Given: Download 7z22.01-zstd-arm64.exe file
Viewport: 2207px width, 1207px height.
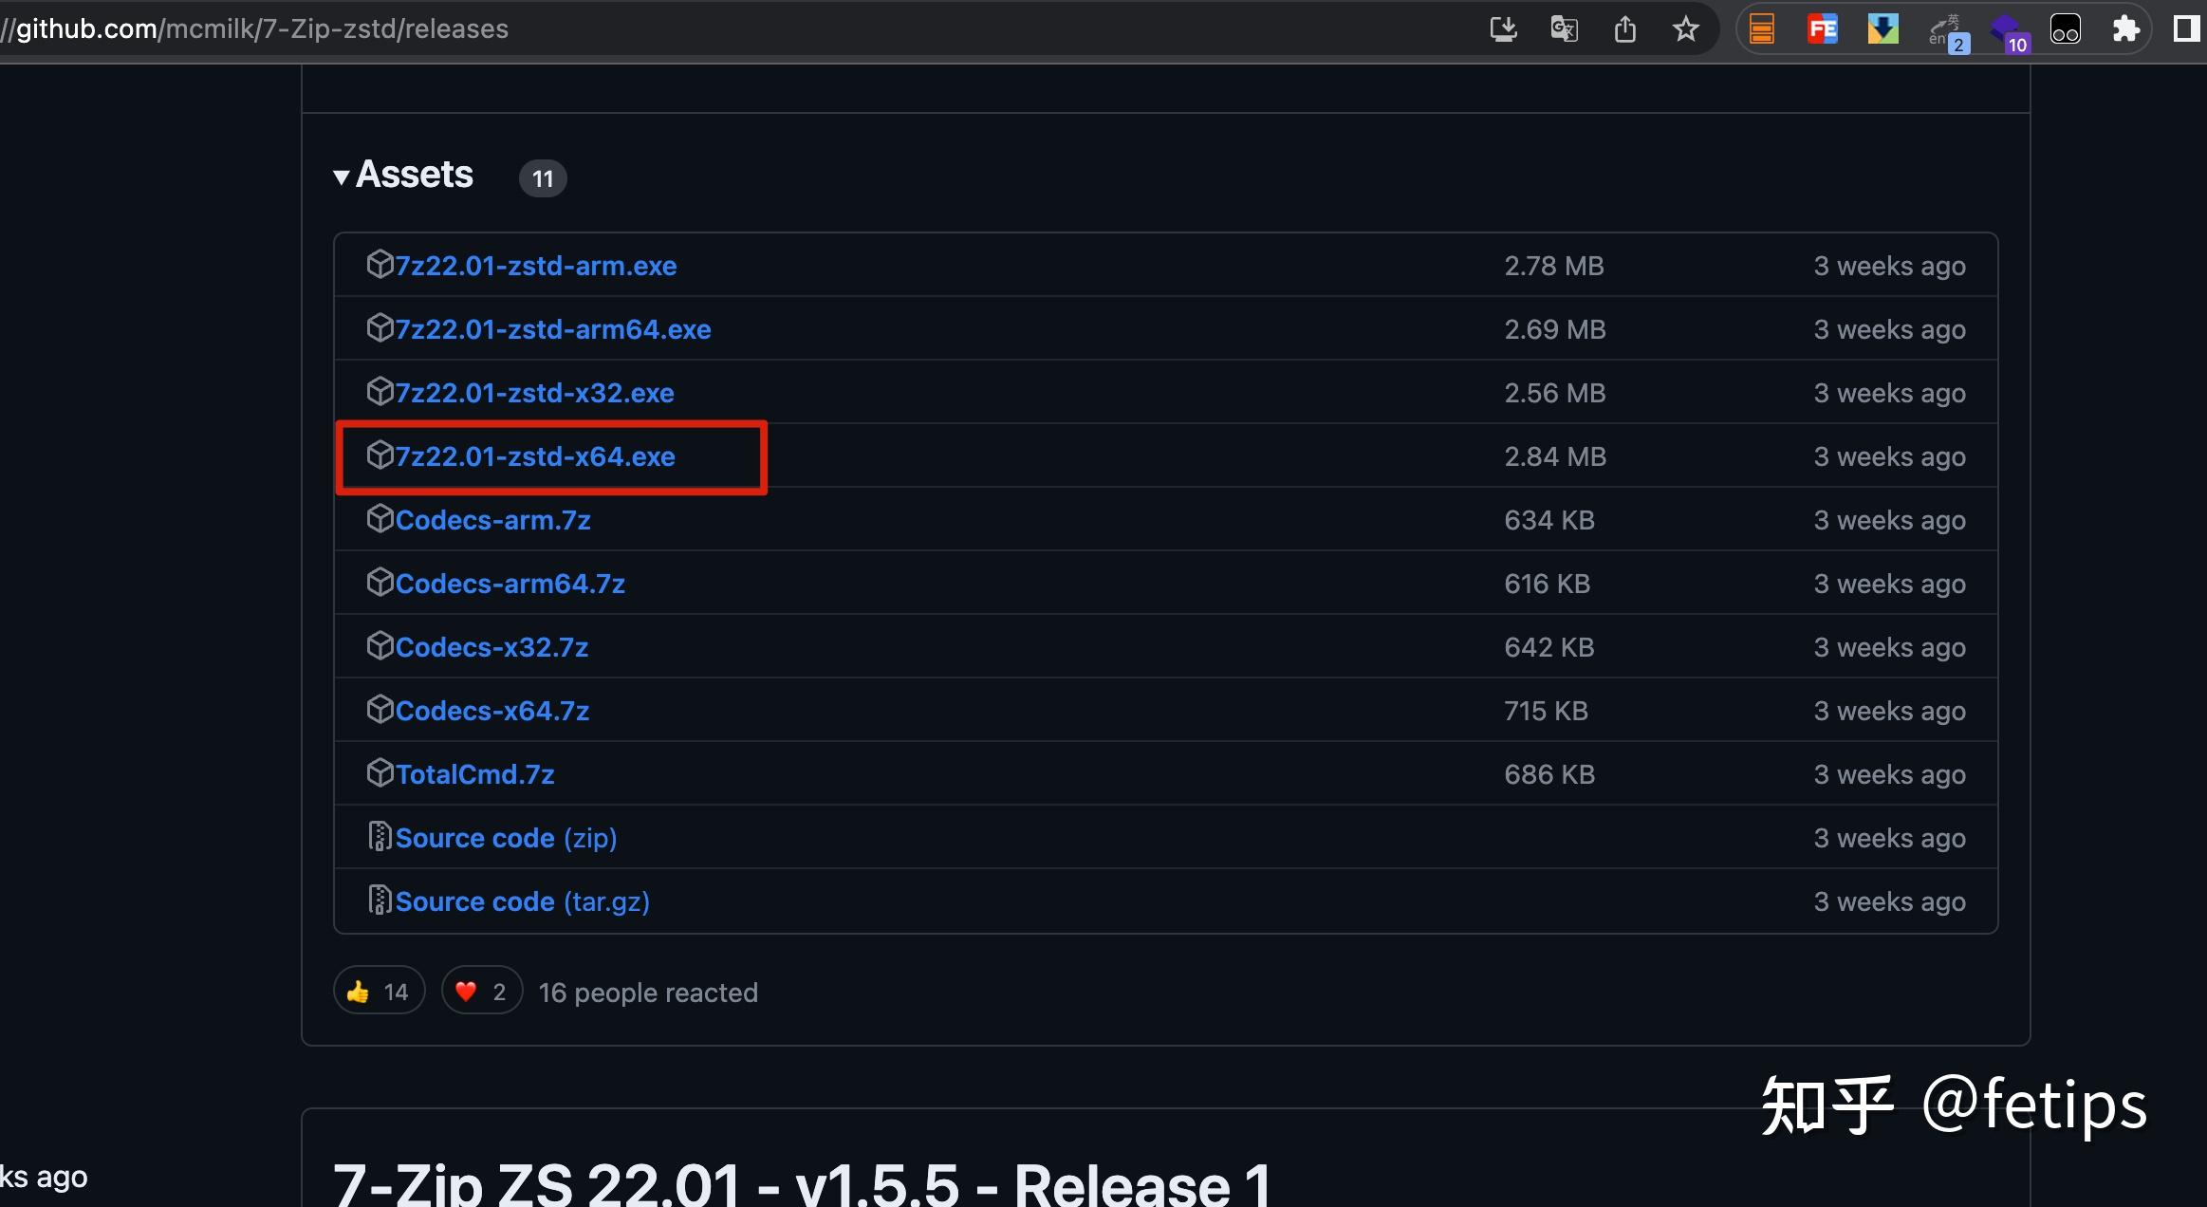Looking at the screenshot, I should point(552,330).
